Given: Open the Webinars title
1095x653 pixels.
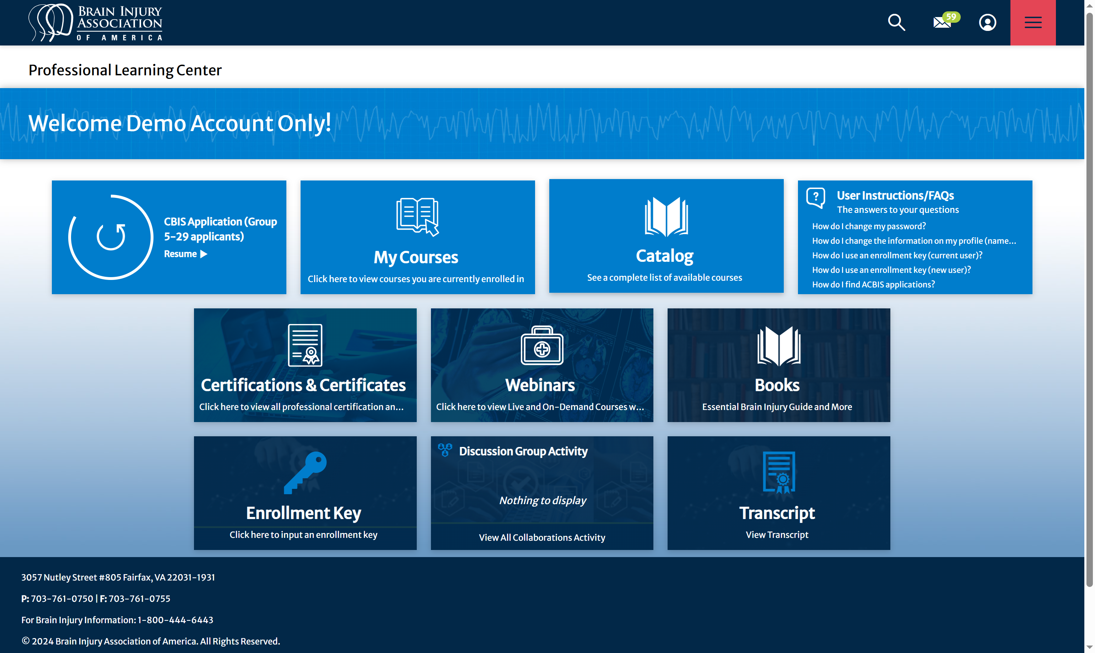Looking at the screenshot, I should 540,385.
